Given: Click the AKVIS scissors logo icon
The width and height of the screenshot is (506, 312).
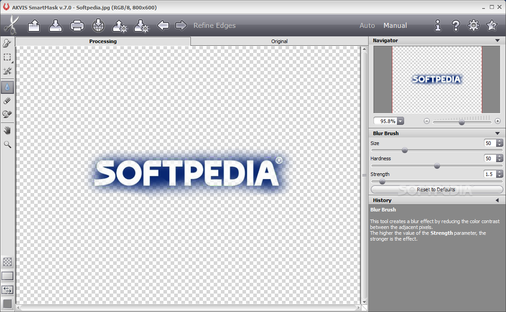Looking at the screenshot, I should [12, 25].
